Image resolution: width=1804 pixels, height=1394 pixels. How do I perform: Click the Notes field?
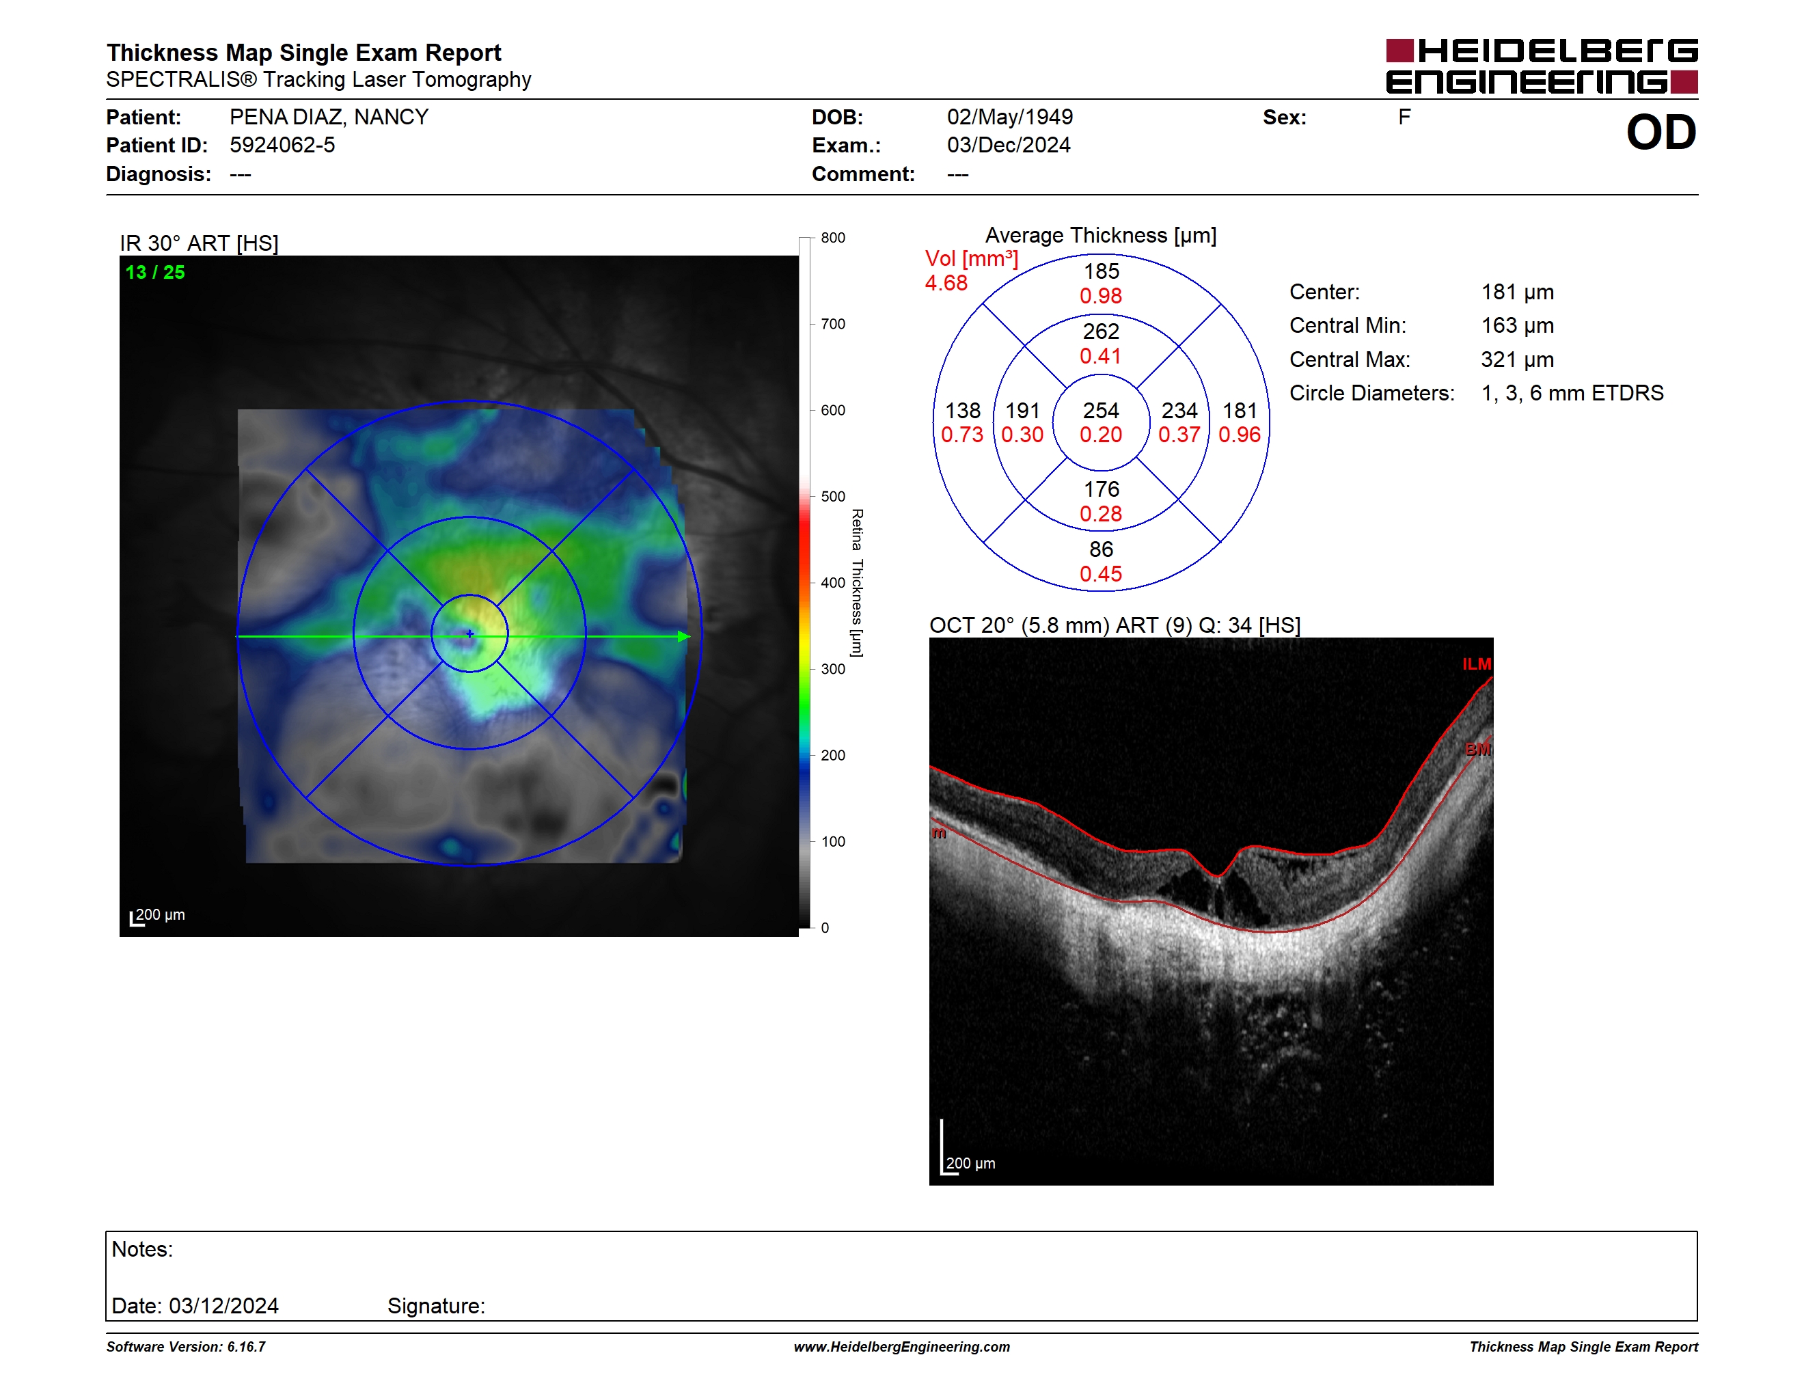[x=901, y=1276]
